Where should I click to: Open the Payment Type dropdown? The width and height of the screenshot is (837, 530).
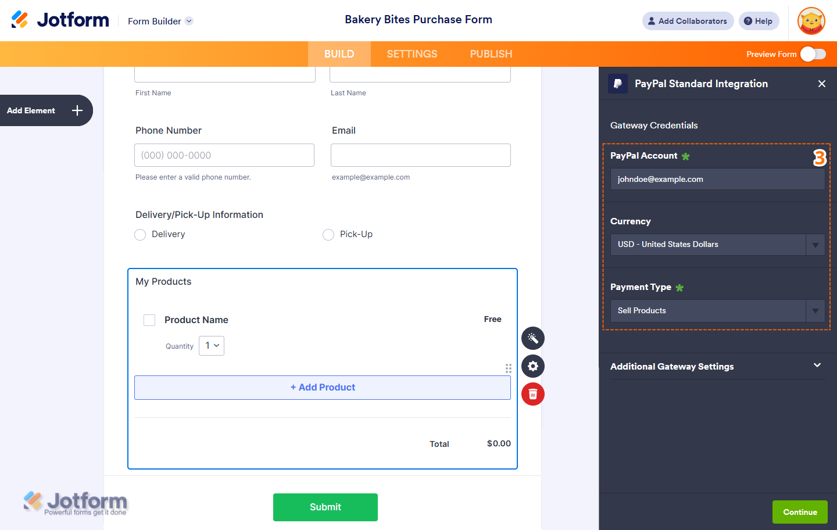tap(814, 310)
